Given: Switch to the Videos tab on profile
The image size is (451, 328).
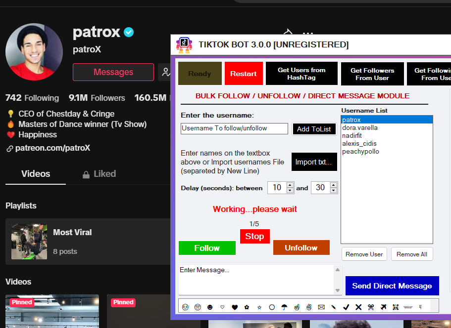Looking at the screenshot, I should pyautogui.click(x=36, y=173).
